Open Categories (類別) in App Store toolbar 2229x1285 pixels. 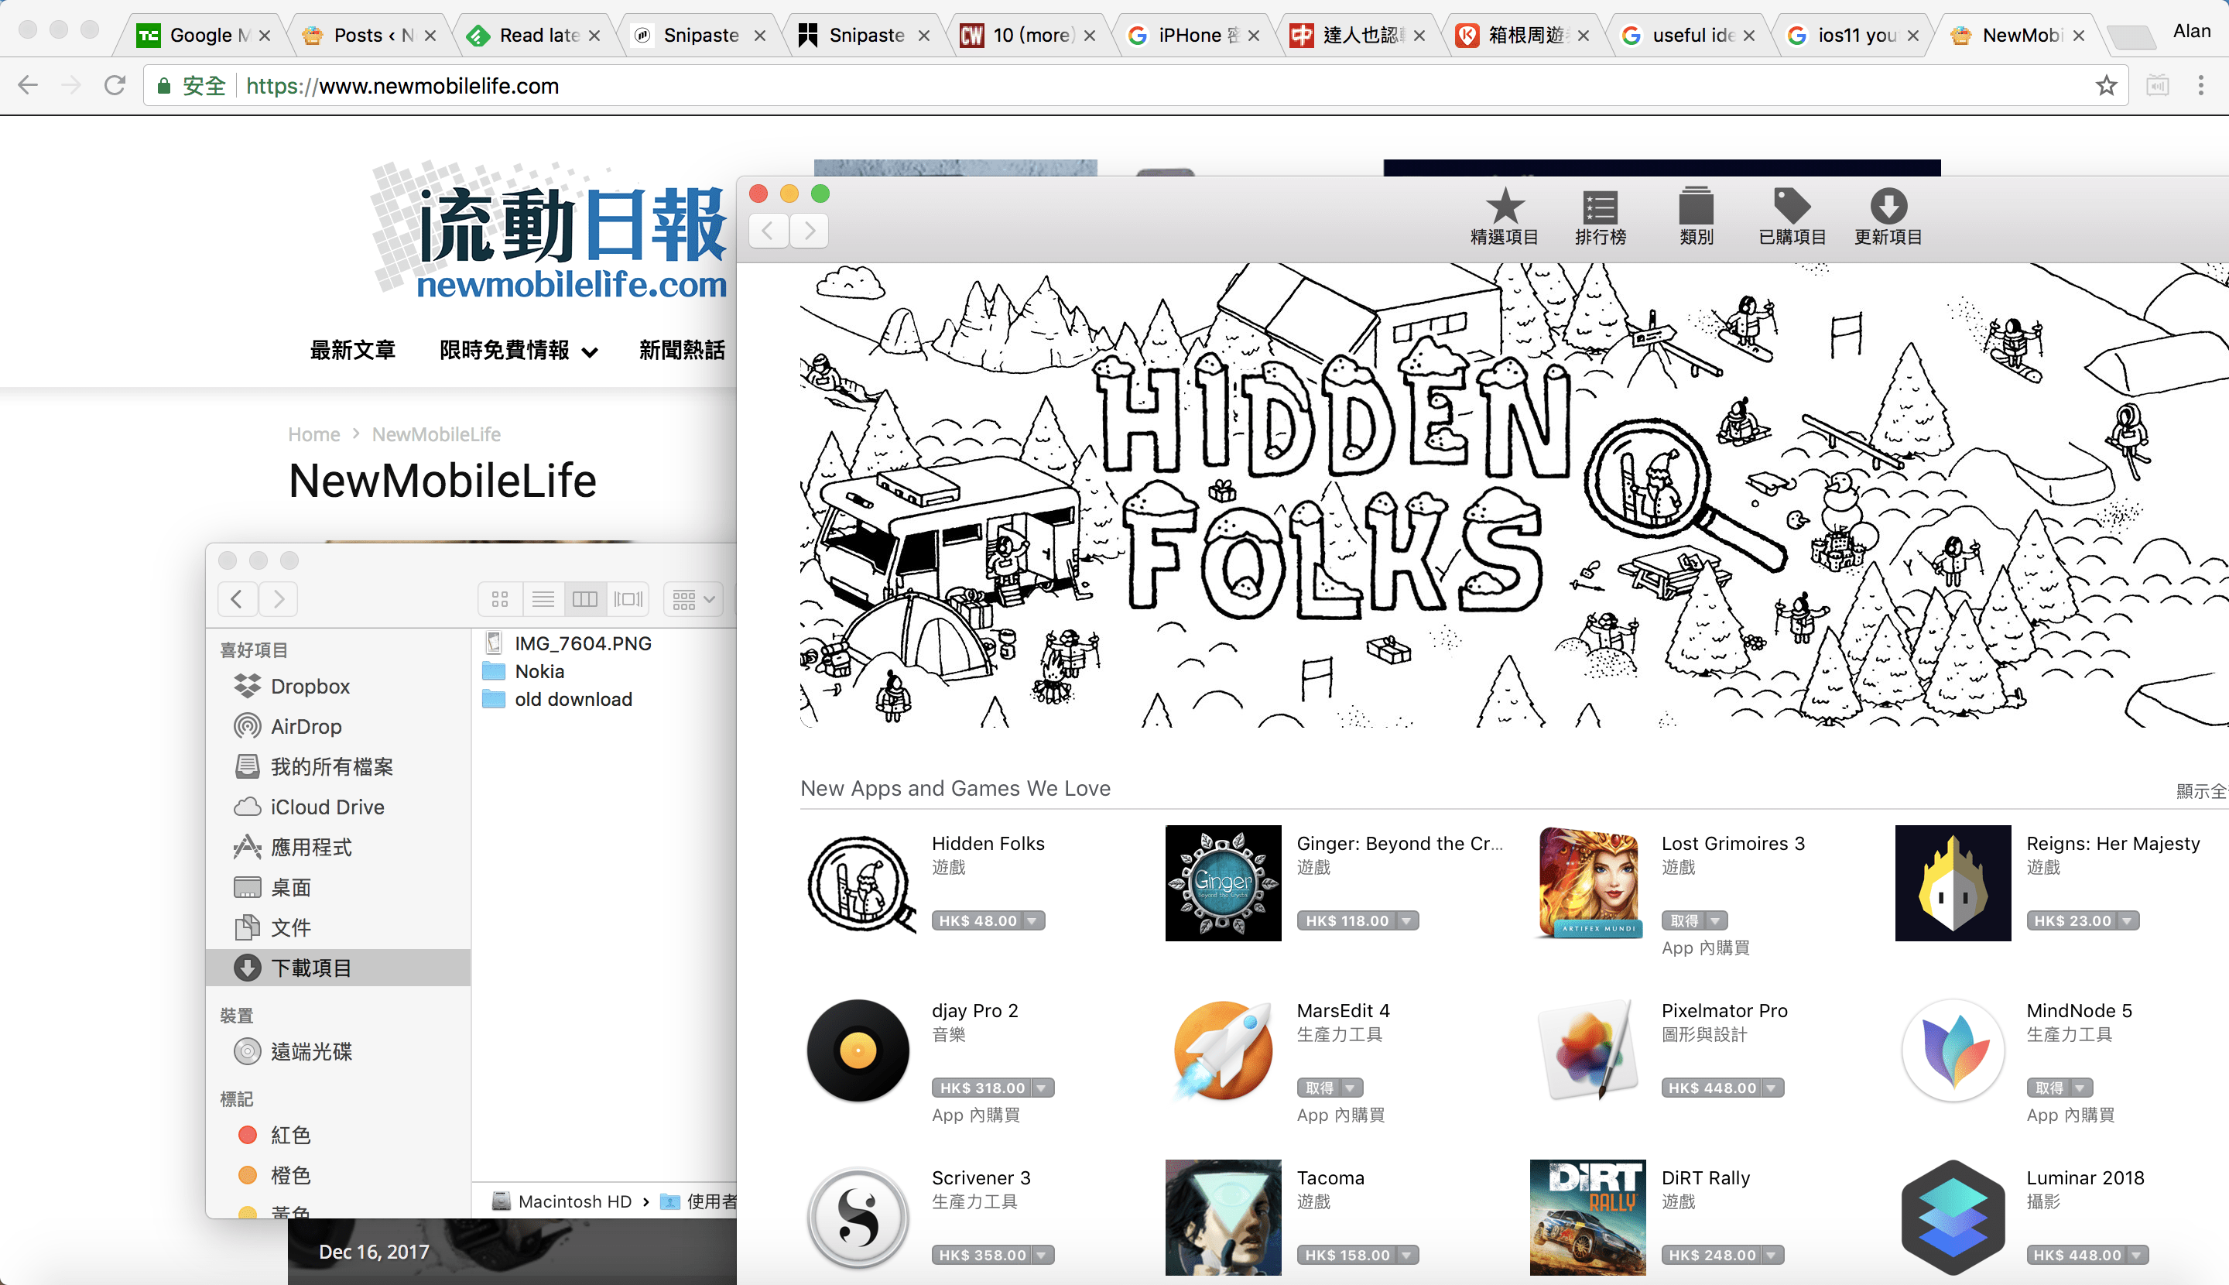pos(1696,216)
